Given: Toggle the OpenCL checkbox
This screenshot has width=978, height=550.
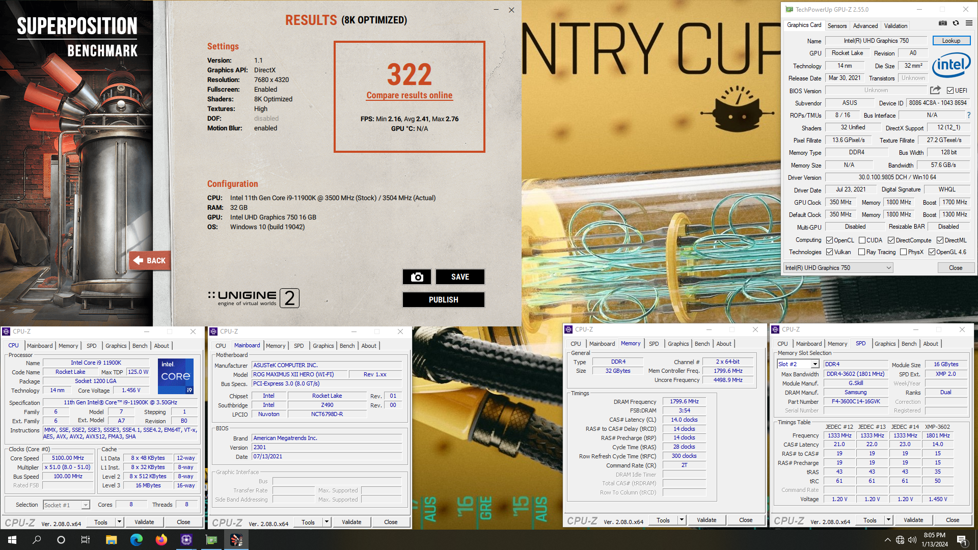Looking at the screenshot, I should (x=829, y=240).
